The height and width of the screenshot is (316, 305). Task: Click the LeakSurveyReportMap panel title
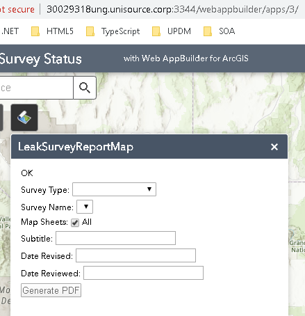pyautogui.click(x=76, y=147)
